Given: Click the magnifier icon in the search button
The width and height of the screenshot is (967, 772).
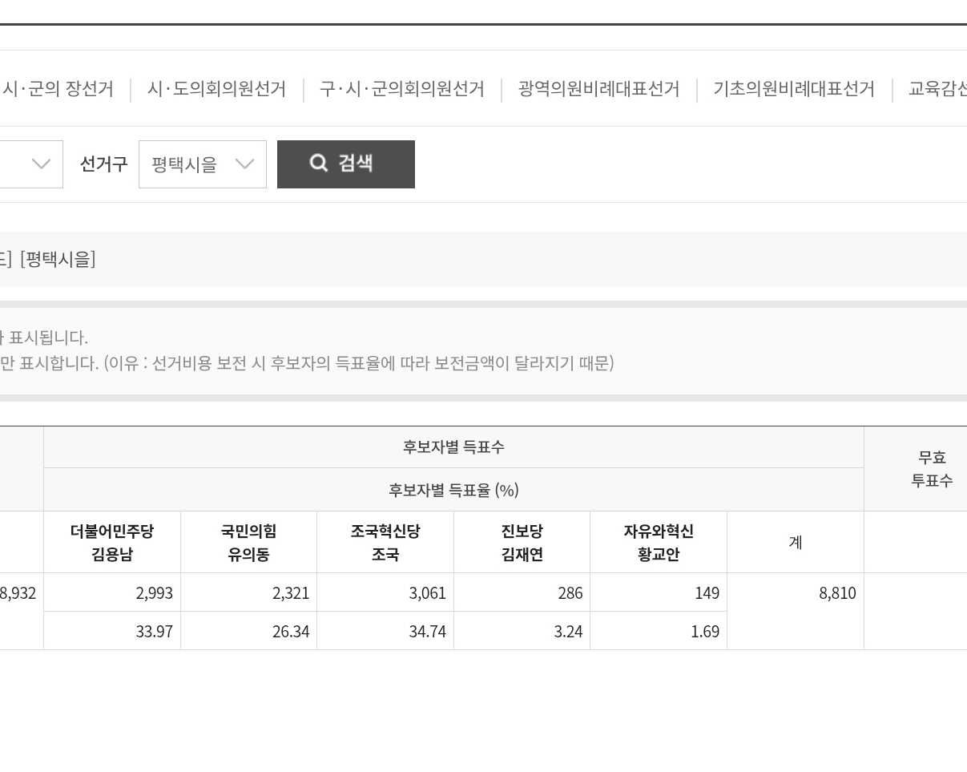Looking at the screenshot, I should point(319,163).
